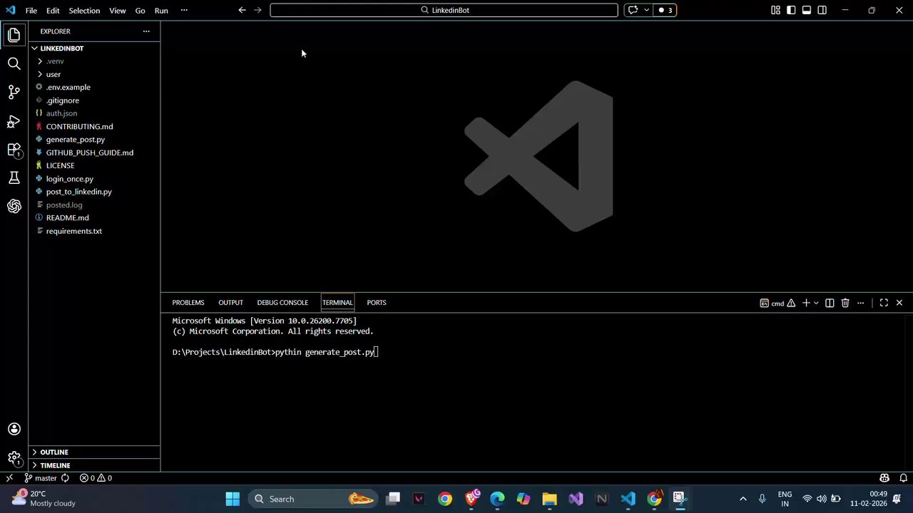Open the Manage gear in activity bar
This screenshot has width=913, height=513.
coord(14,457)
